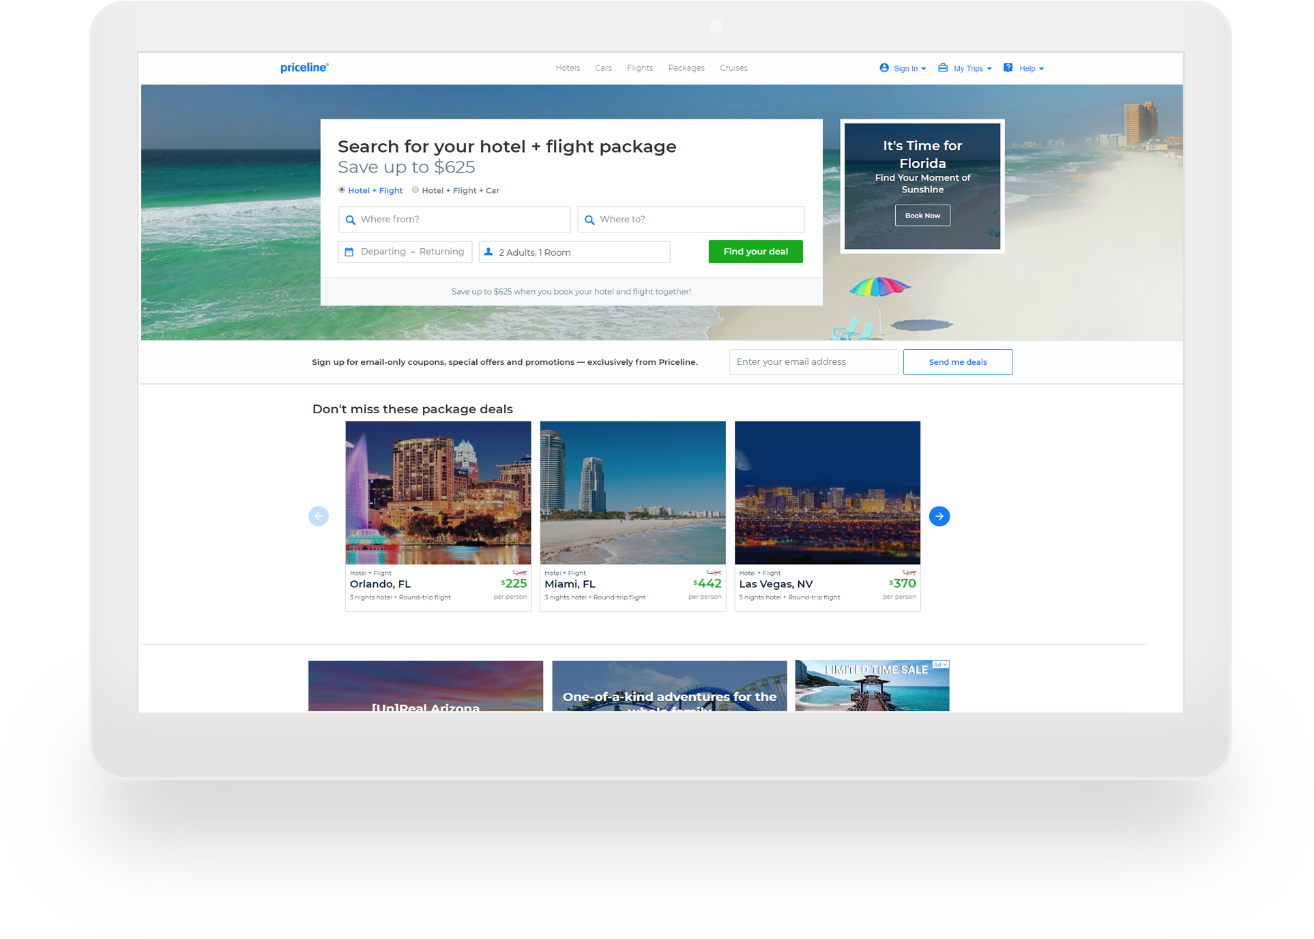1314x939 pixels.
Task: Click the Las Vegas, NV deal title
Action: coord(776,584)
